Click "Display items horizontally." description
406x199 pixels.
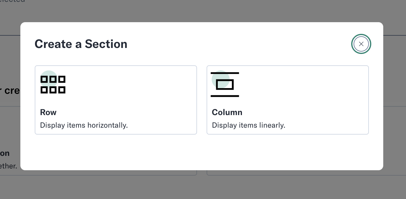point(84,125)
